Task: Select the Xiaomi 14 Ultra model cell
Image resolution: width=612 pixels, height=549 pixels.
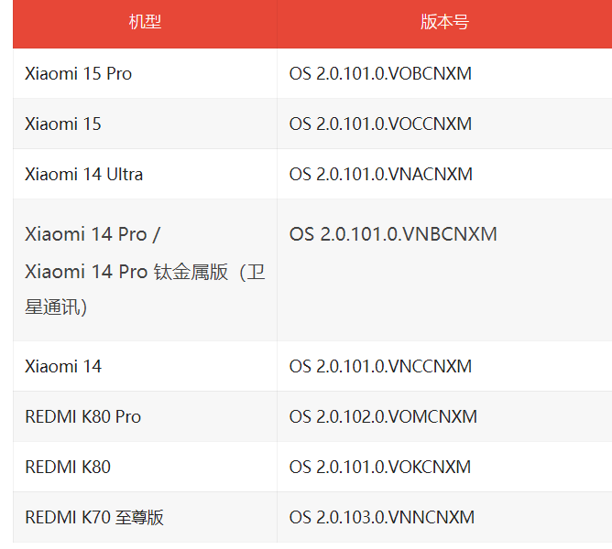Action: coord(84,174)
